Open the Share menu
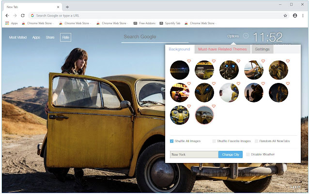This screenshot has width=310, height=194. coord(50,37)
